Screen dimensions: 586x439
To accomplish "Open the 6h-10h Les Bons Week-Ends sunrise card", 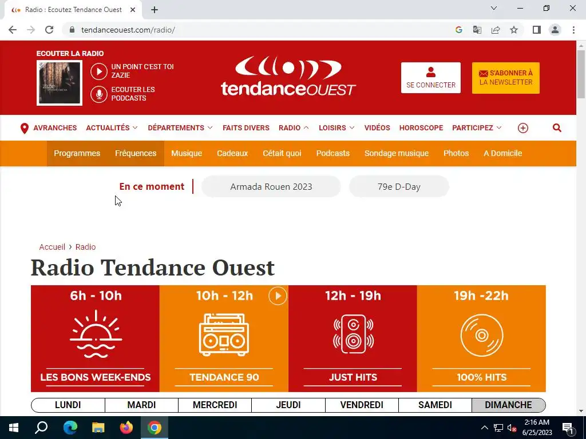I will pos(96,338).
